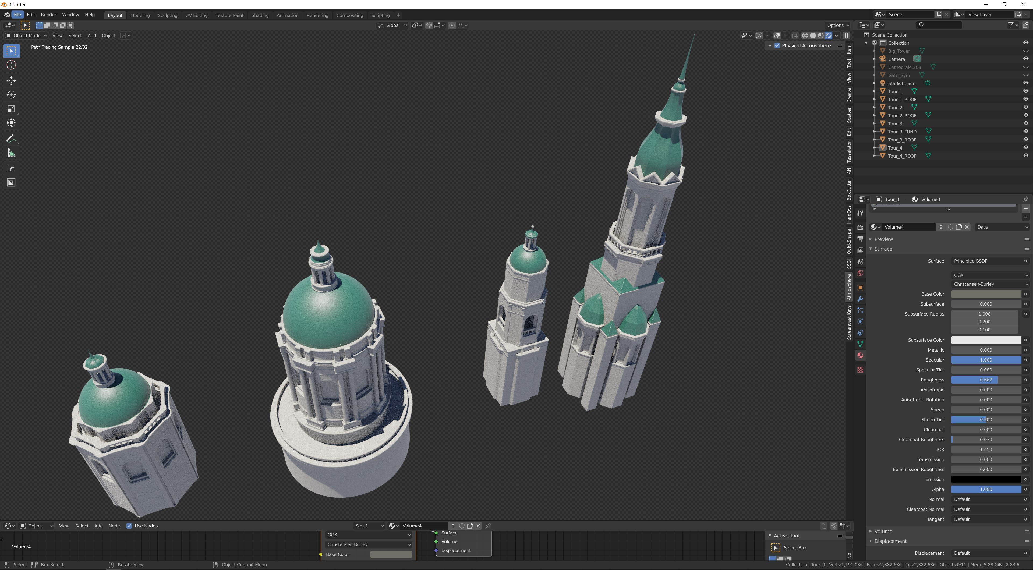
Task: Switch to the Shading workspace tab
Action: pyautogui.click(x=259, y=15)
